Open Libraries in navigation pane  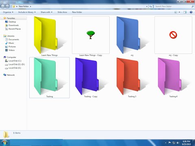click(9, 36)
